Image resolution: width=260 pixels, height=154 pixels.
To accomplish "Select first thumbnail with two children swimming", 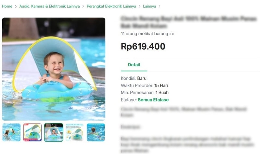I will click(x=11, y=132).
